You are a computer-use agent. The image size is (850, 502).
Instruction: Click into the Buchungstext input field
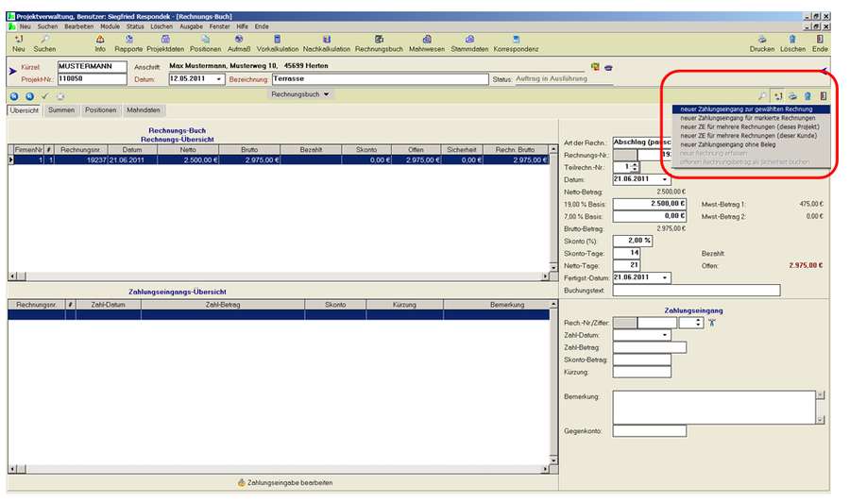click(696, 290)
